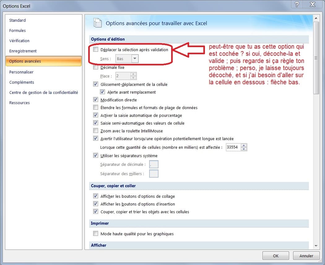
Task: Toggle the Décimale fixe checkbox
Action: [x=96, y=67]
